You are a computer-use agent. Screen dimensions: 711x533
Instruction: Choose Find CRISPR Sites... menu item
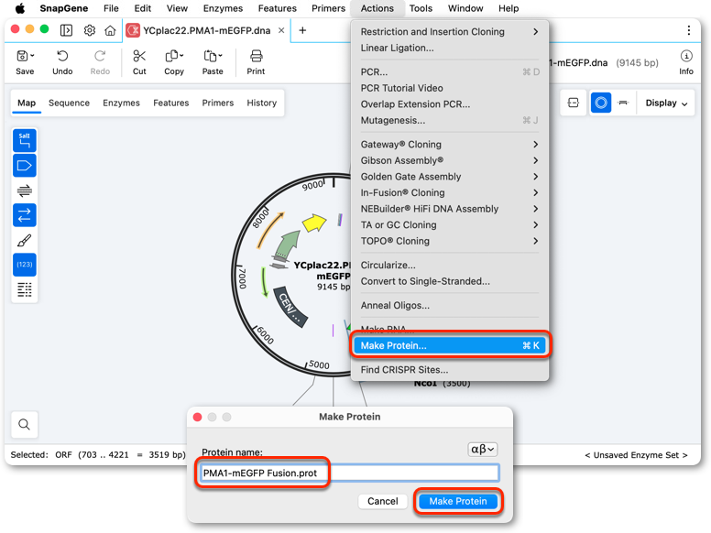tap(449, 370)
